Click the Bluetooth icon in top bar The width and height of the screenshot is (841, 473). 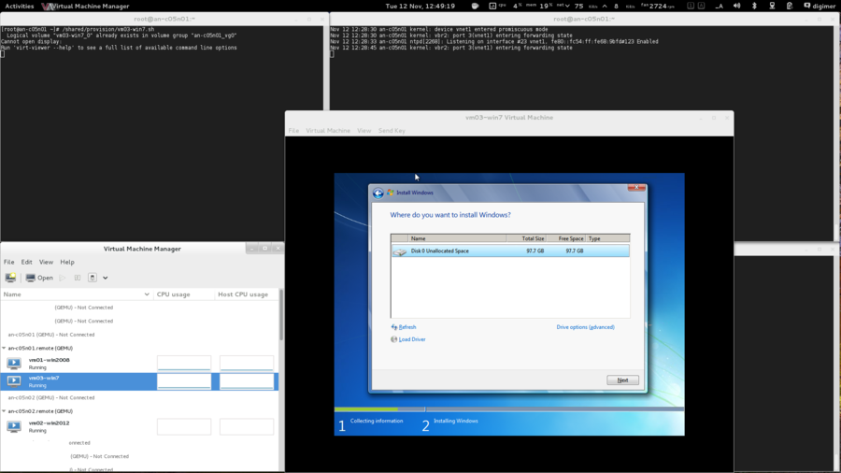[754, 6]
